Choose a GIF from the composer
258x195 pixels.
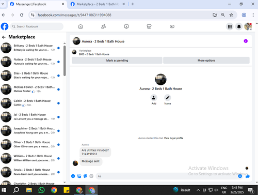[91, 176]
